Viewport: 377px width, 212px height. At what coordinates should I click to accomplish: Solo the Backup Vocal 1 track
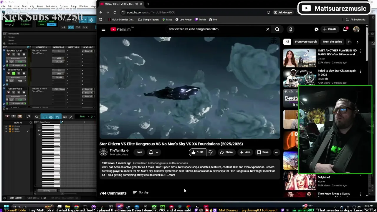[19, 54]
